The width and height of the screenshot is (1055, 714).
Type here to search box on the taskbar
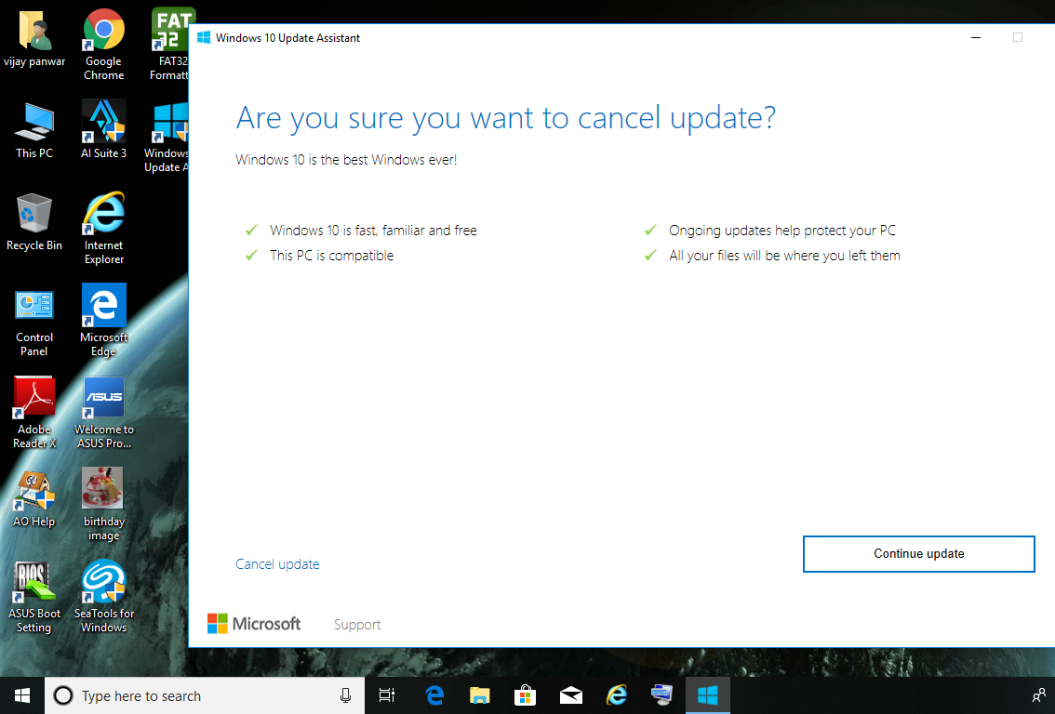[205, 695]
